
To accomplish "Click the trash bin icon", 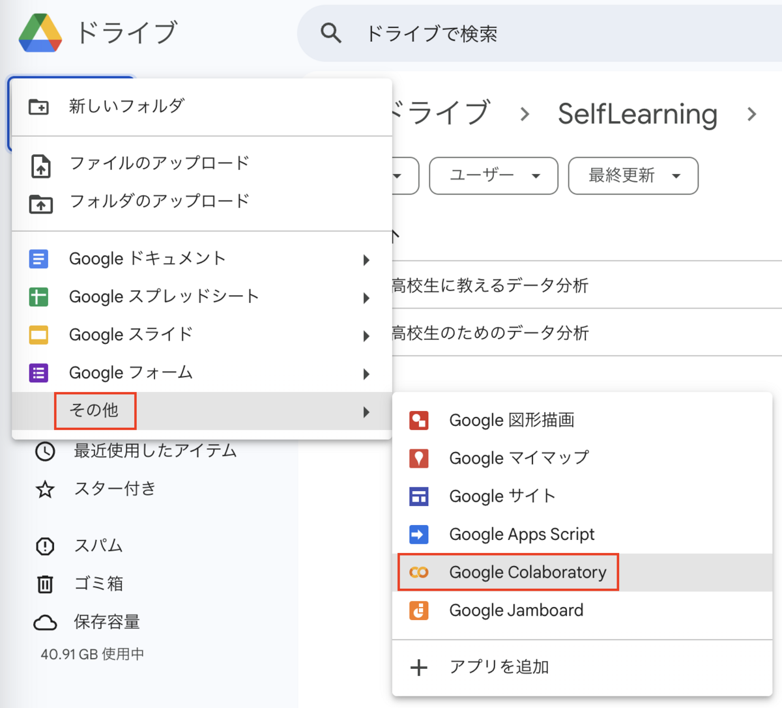I will point(45,584).
